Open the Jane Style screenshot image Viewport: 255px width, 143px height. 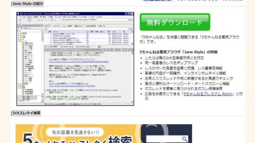pos(75,59)
